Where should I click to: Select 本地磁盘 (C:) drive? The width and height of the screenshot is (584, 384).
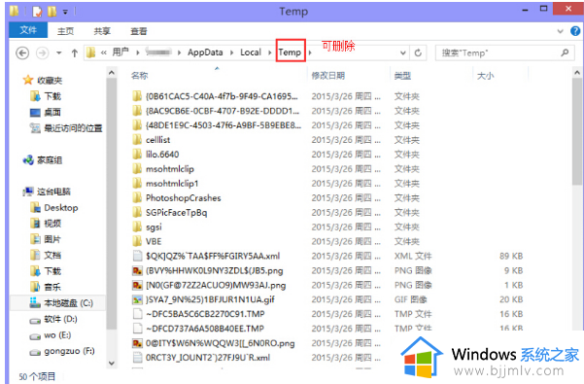pos(69,302)
